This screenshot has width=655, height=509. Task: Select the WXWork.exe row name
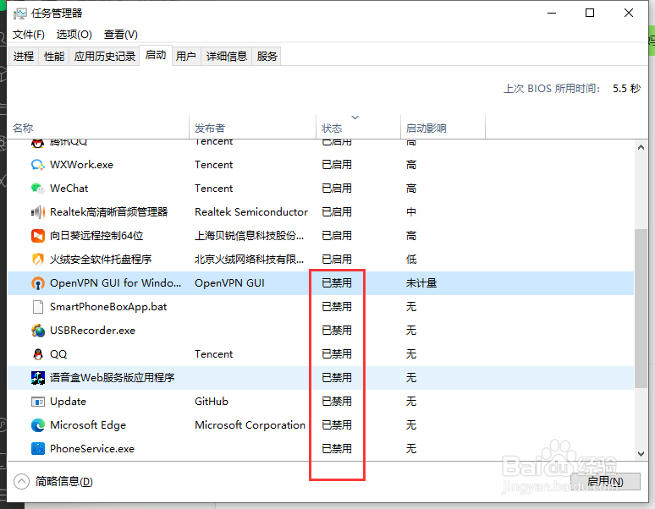pos(81,165)
